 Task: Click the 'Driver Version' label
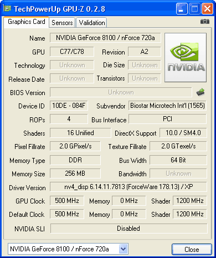27,188
